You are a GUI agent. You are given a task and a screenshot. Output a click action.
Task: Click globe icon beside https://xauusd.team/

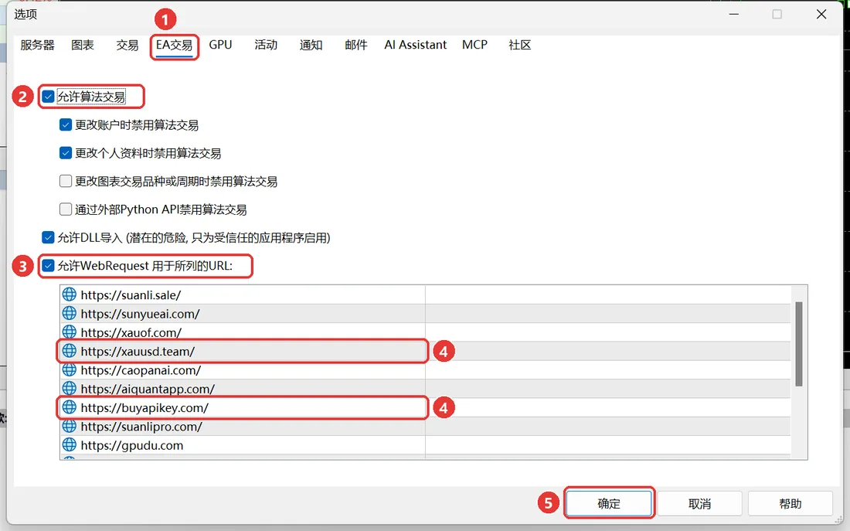tap(69, 351)
